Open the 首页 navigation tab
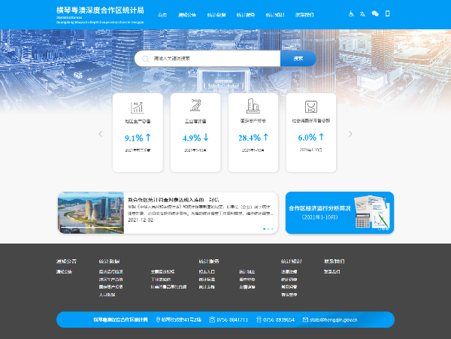This screenshot has width=451, height=339. point(163,14)
